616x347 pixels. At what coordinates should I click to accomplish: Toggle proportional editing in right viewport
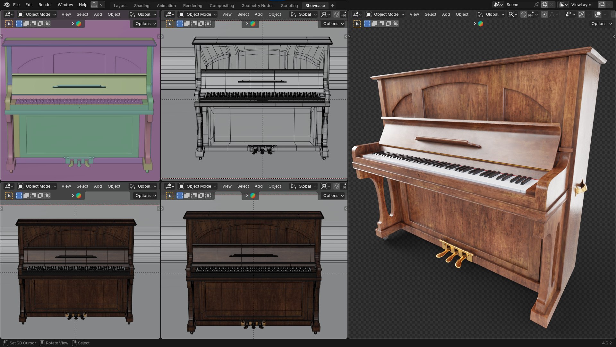[x=544, y=14]
